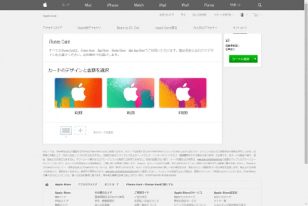
Task: Expand the arrow beside カートに追加 button
Action: pos(255,59)
